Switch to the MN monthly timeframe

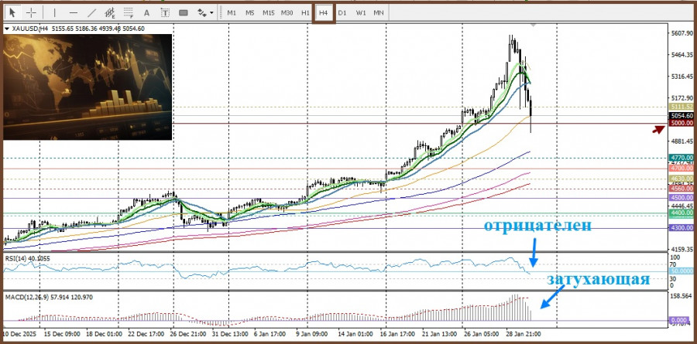378,12
